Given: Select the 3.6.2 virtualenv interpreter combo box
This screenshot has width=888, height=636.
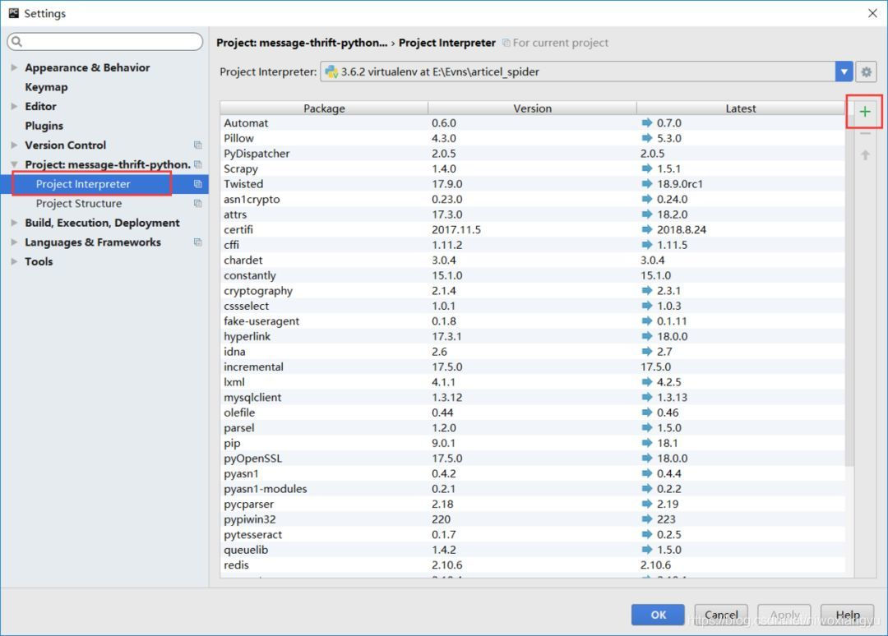Looking at the screenshot, I should click(586, 71).
